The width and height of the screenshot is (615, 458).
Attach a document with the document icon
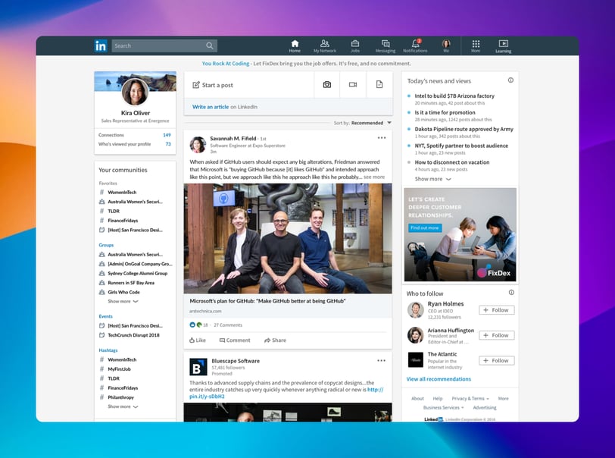click(x=379, y=85)
